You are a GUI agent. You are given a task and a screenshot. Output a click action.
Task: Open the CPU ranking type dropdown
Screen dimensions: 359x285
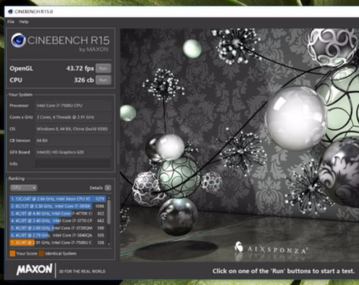(24, 188)
